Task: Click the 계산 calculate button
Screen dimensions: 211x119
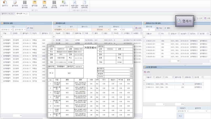Action: [x=159, y=28]
